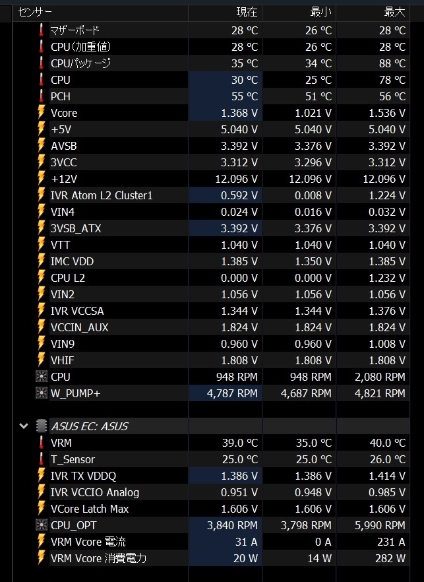Click the fan icon beside W_PUMP+
The height and width of the screenshot is (582, 424).
pyautogui.click(x=41, y=393)
